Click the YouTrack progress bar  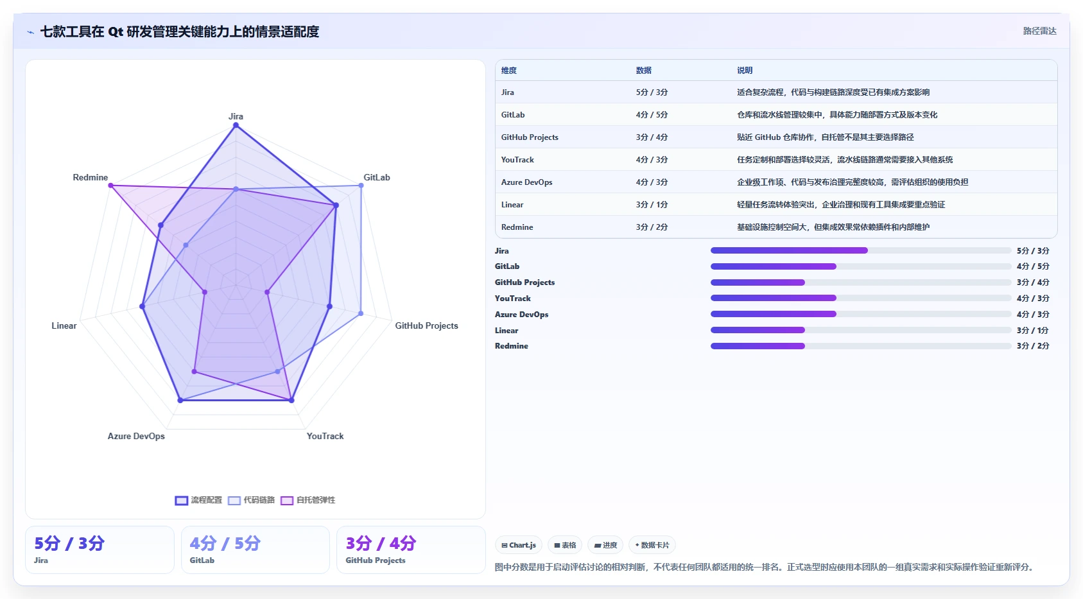click(861, 298)
